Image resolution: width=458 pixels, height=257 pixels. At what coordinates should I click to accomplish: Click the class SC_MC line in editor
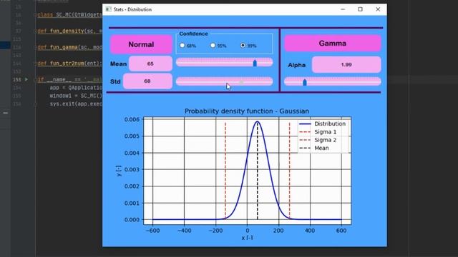70,15
